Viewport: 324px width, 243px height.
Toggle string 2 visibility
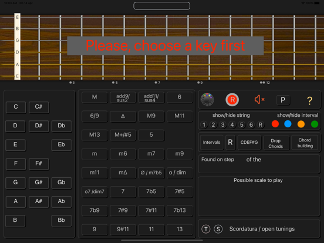pyautogui.click(x=213, y=124)
